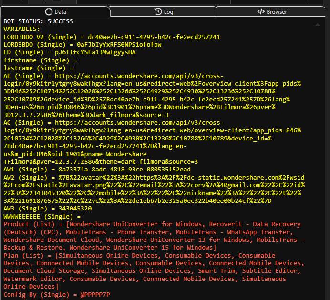The width and height of the screenshot is (330, 300).
Task: Open the Log tab
Action: (x=164, y=11)
